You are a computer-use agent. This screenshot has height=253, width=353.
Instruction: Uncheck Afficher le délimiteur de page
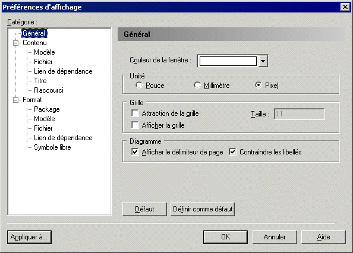pos(135,152)
